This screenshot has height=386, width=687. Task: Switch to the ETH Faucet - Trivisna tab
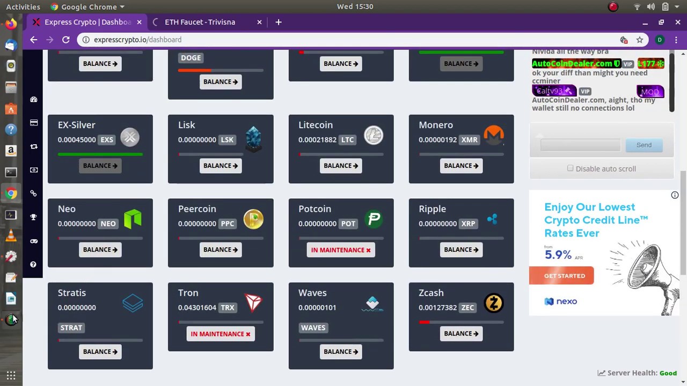[200, 22]
